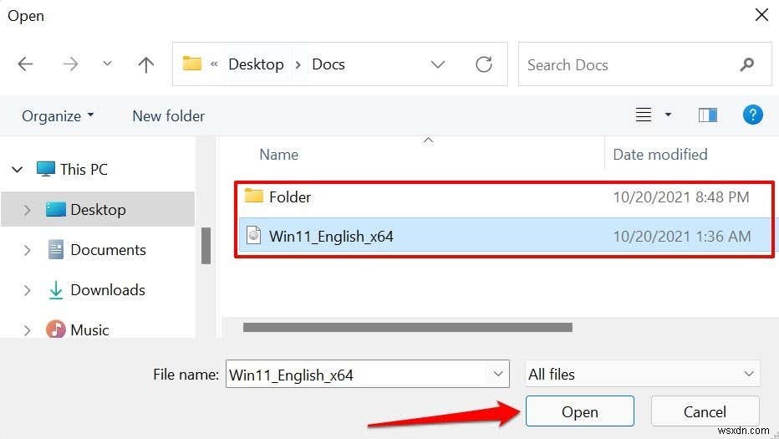This screenshot has width=779, height=439.
Task: Open the Organize menu
Action: click(x=58, y=116)
